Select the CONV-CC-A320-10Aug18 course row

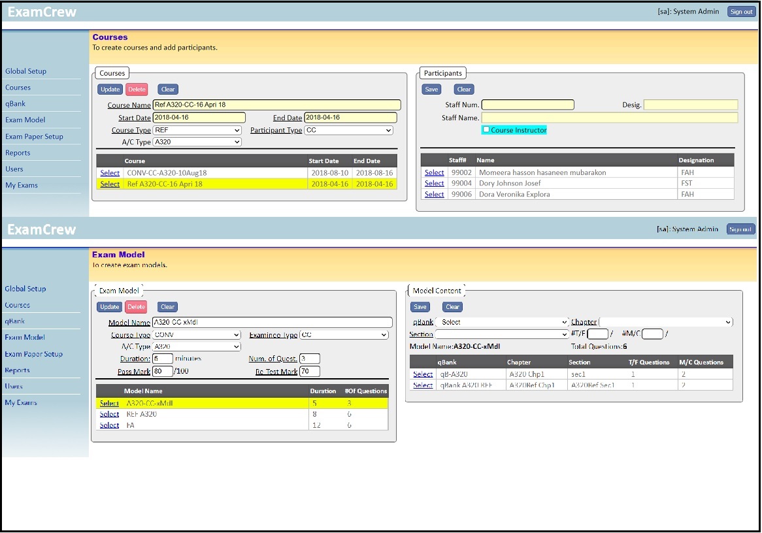(110, 173)
